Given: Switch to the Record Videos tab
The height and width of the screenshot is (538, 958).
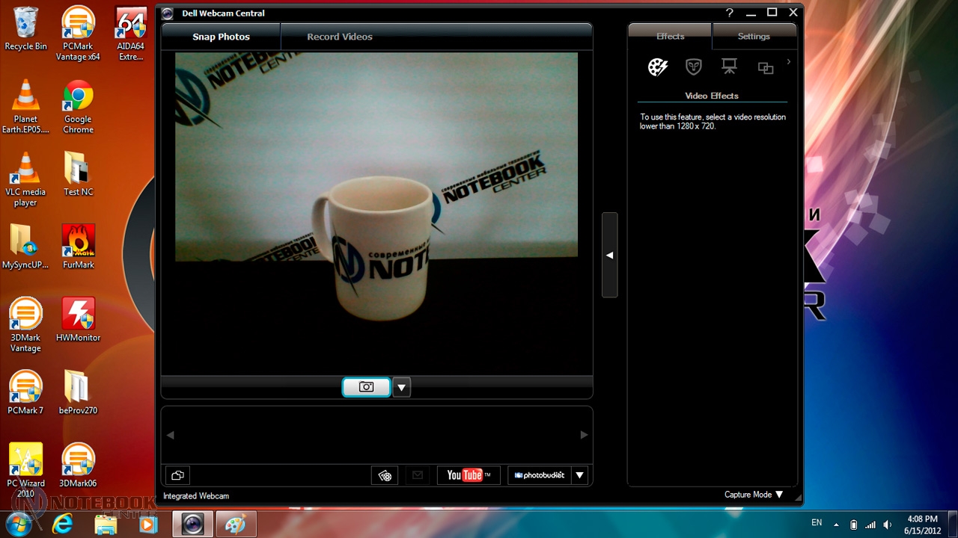Looking at the screenshot, I should coord(339,37).
